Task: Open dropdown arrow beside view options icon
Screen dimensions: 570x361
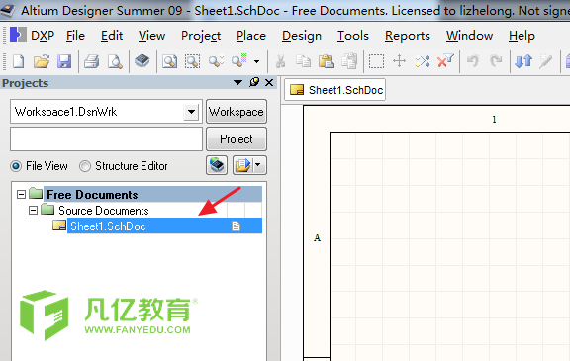Action: (258, 165)
